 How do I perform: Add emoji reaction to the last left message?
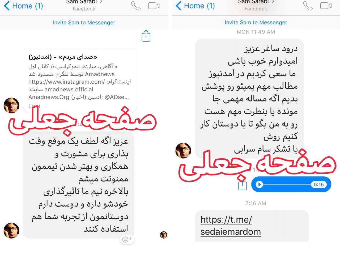click(x=127, y=239)
